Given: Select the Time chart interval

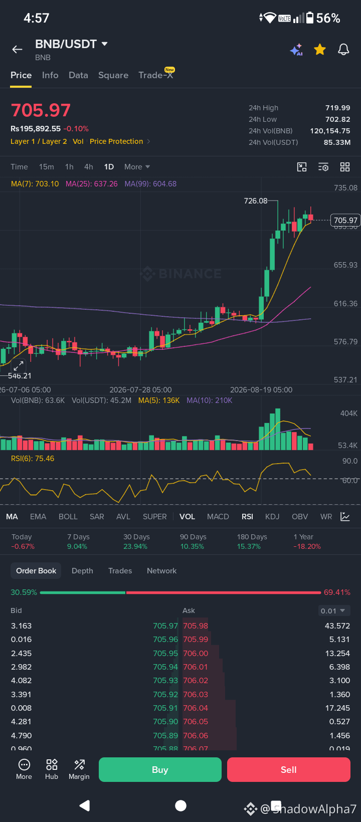Looking at the screenshot, I should coord(19,167).
